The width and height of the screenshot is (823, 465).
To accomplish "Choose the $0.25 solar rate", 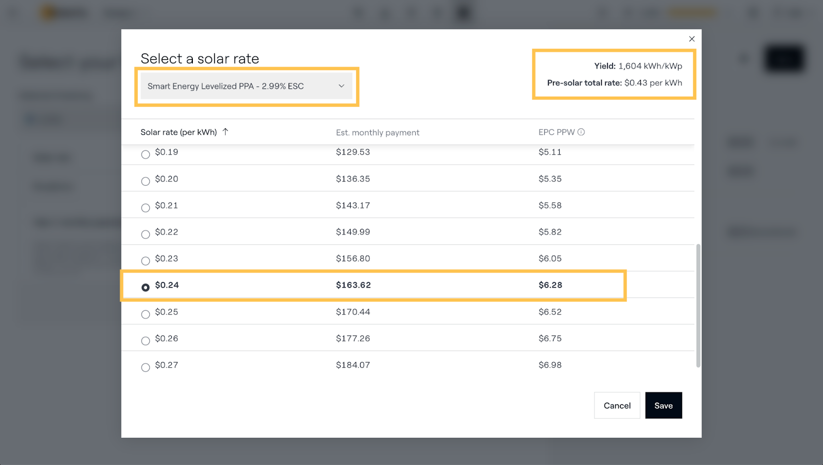I will pyautogui.click(x=146, y=314).
